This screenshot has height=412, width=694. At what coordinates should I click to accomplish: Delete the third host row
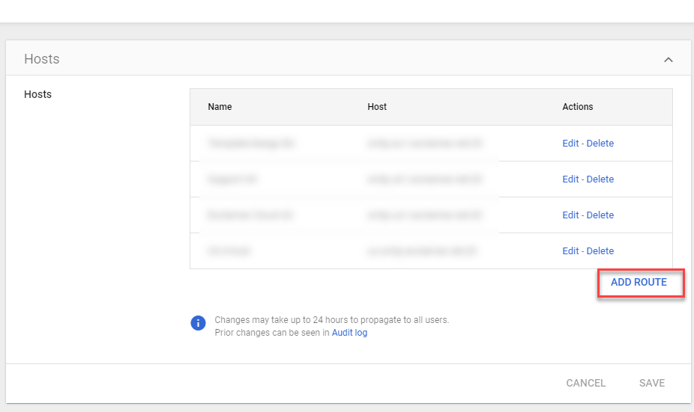pyautogui.click(x=600, y=215)
